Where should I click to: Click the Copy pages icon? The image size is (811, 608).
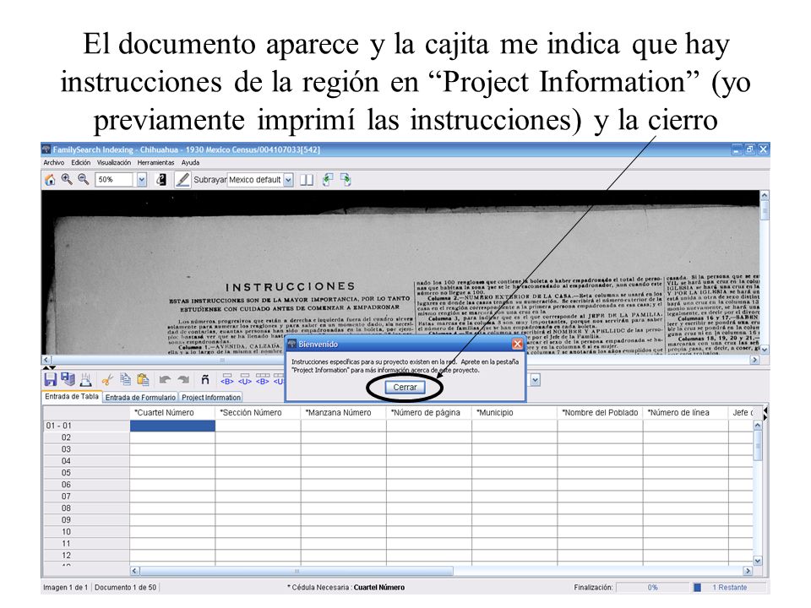125,379
